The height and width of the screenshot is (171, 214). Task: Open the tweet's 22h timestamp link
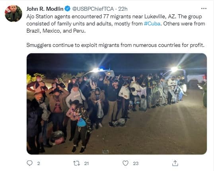click(x=123, y=9)
